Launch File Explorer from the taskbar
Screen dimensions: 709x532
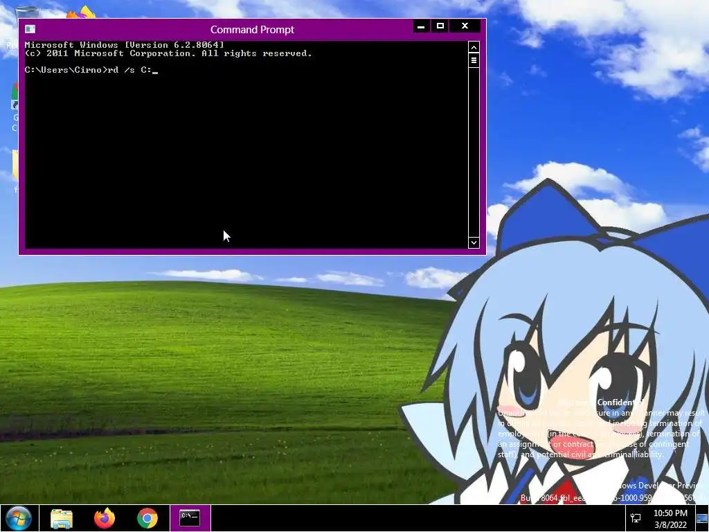coord(62,518)
